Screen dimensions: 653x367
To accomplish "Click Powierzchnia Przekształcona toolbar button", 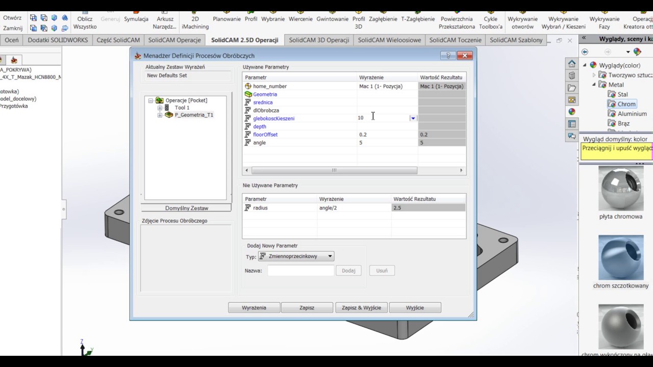I will tap(457, 19).
